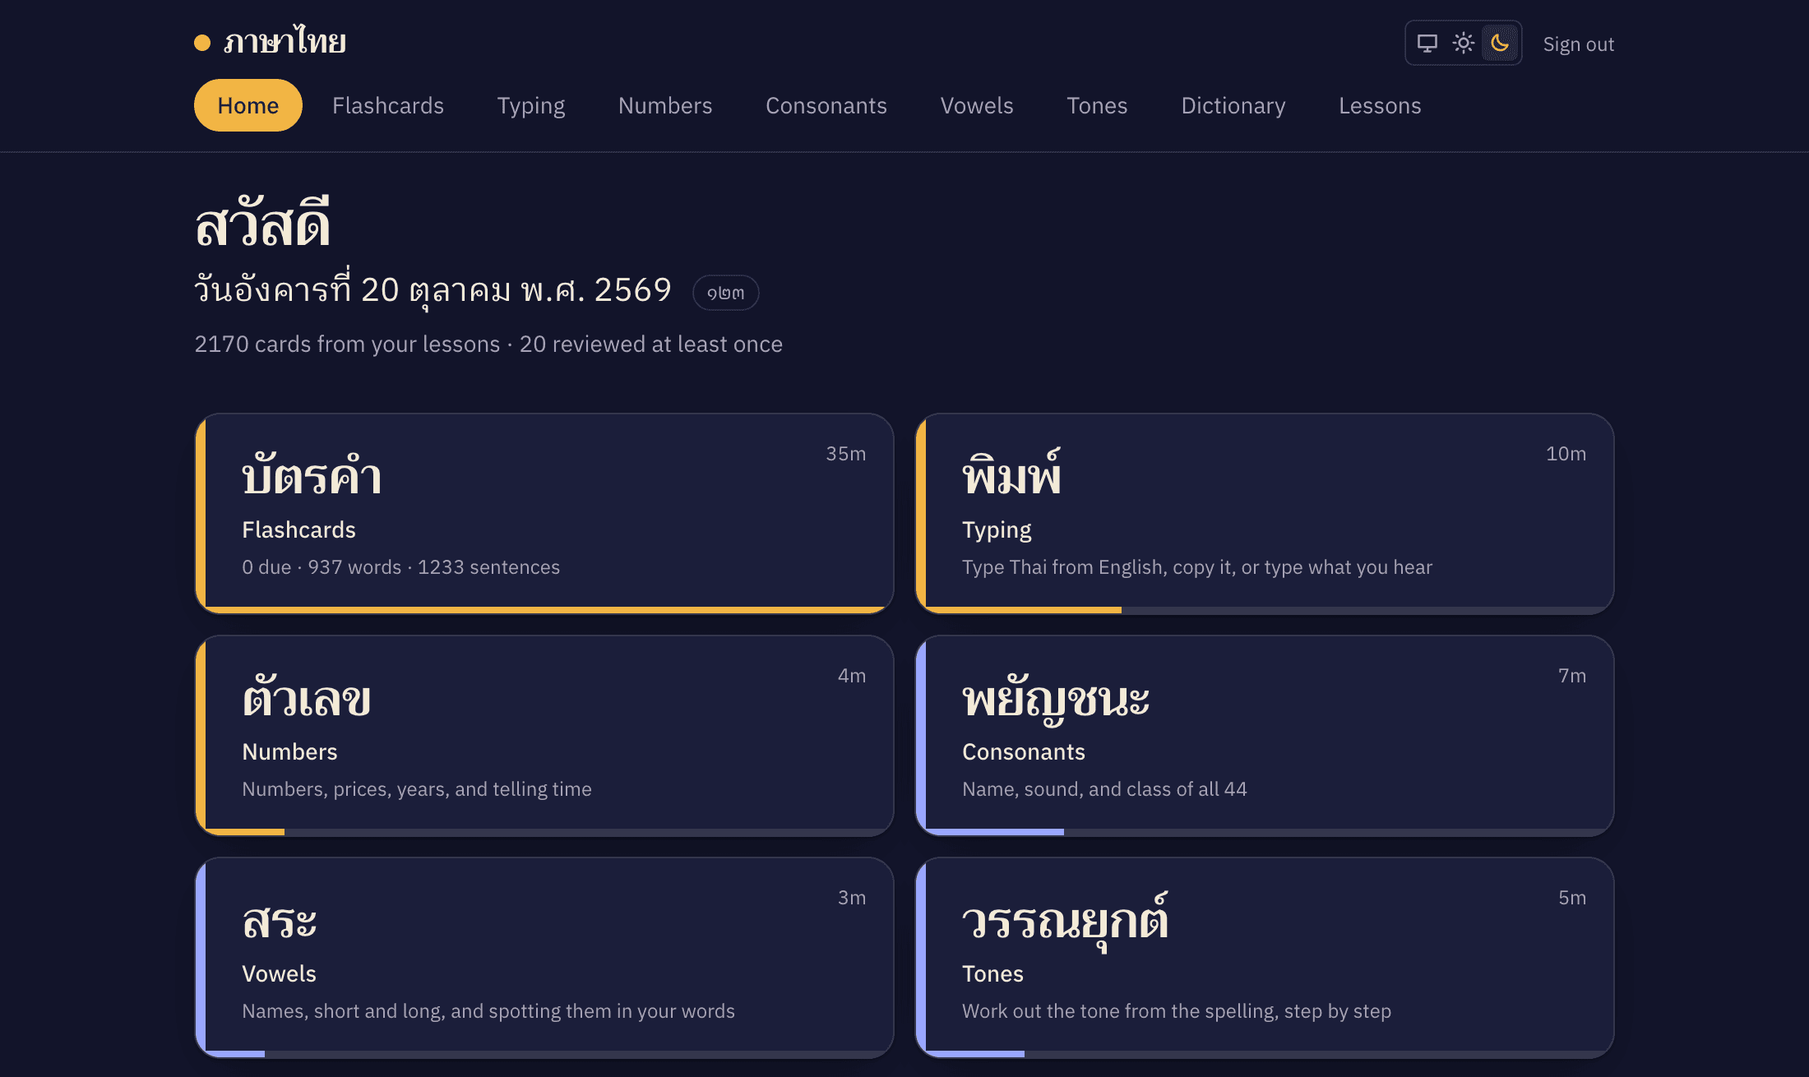
Task: Sign out of the account
Action: tap(1579, 44)
